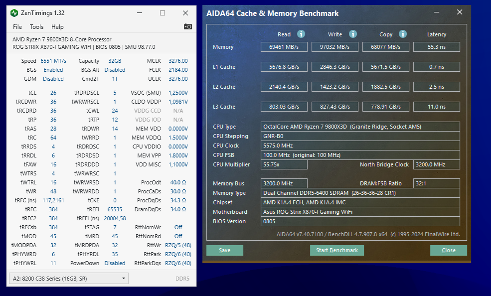The height and width of the screenshot is (296, 491).
Task: Click the CPU Stepping field GNR-B0
Action: [360, 136]
